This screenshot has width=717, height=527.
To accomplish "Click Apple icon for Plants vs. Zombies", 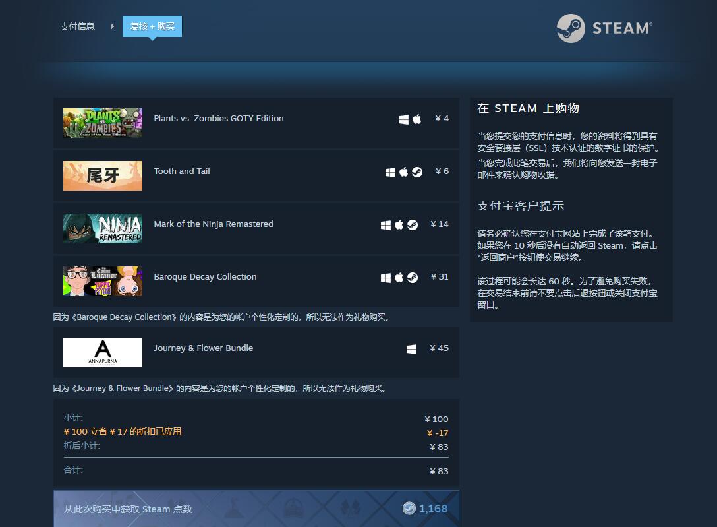I will click(x=417, y=119).
